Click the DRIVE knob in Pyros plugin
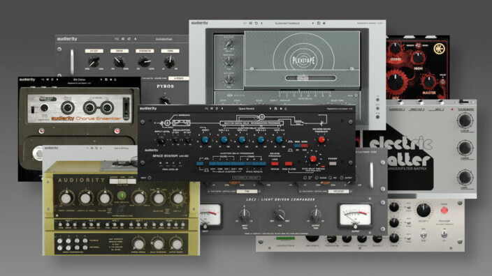This screenshot has width=492, height=276. [x=119, y=61]
